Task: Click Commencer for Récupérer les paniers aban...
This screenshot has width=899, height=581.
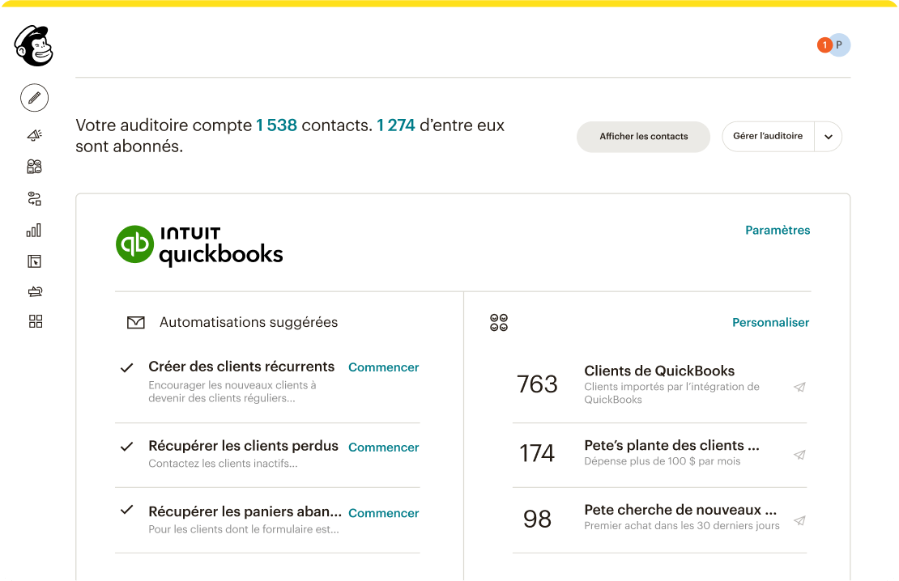Action: (384, 513)
